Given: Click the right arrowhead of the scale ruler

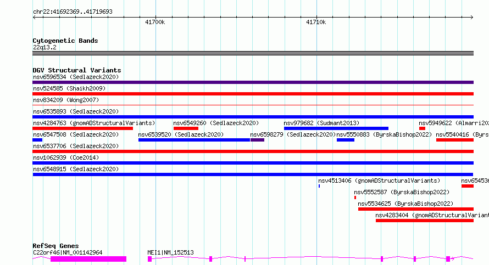Looking at the screenshot, I should tap(472, 18).
